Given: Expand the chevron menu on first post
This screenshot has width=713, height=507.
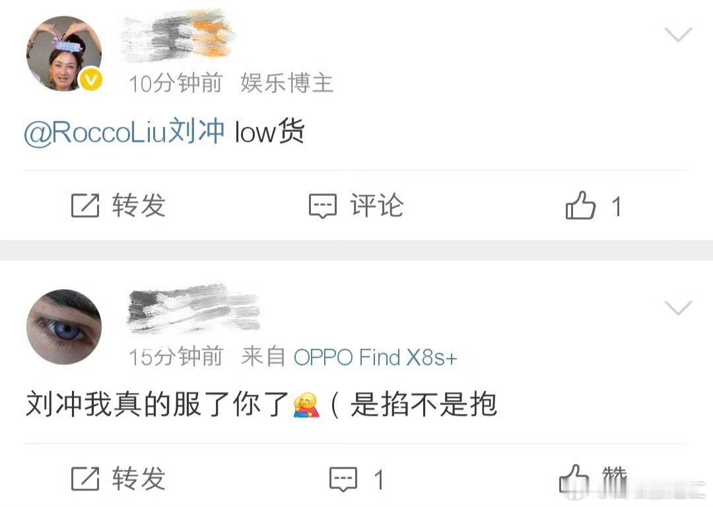Looking at the screenshot, I should pos(678,34).
